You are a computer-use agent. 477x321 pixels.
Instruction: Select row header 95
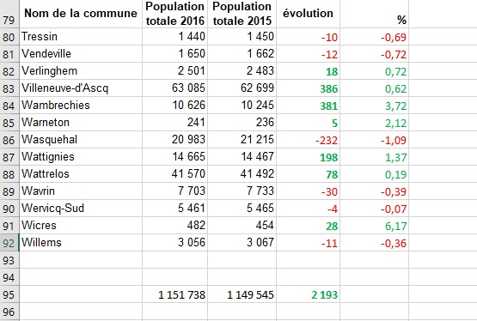coord(9,294)
